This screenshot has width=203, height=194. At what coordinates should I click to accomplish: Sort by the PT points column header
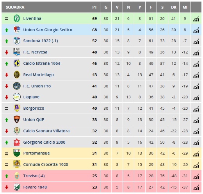[94, 7]
